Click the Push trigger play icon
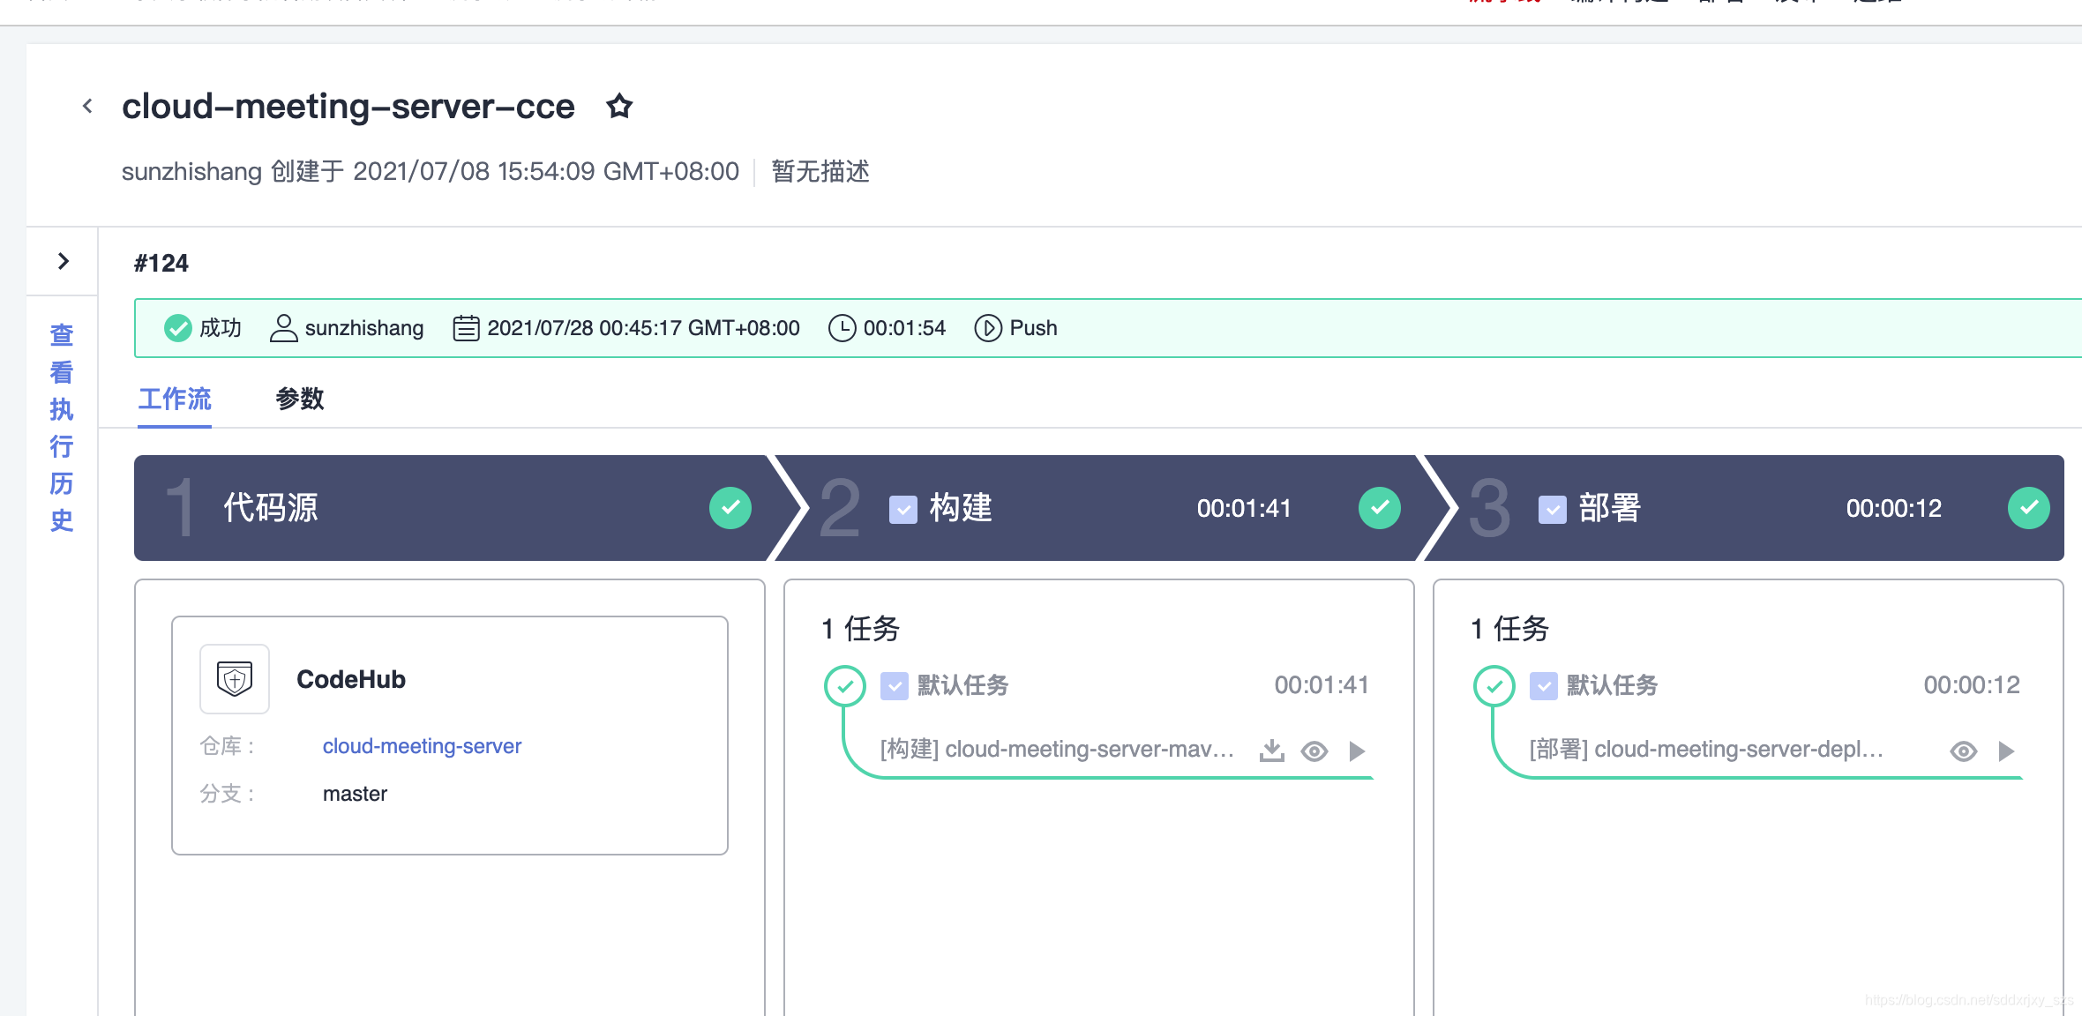 [x=988, y=328]
